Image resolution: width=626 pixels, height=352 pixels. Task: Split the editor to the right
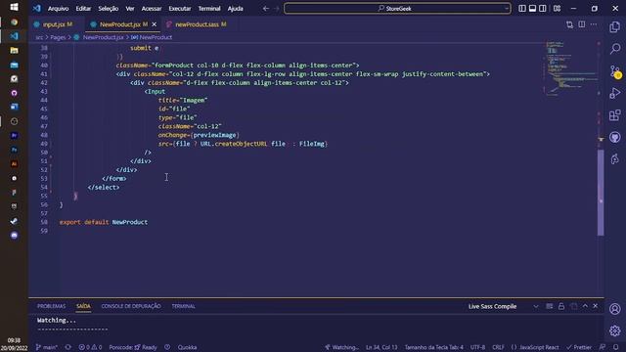point(582,24)
